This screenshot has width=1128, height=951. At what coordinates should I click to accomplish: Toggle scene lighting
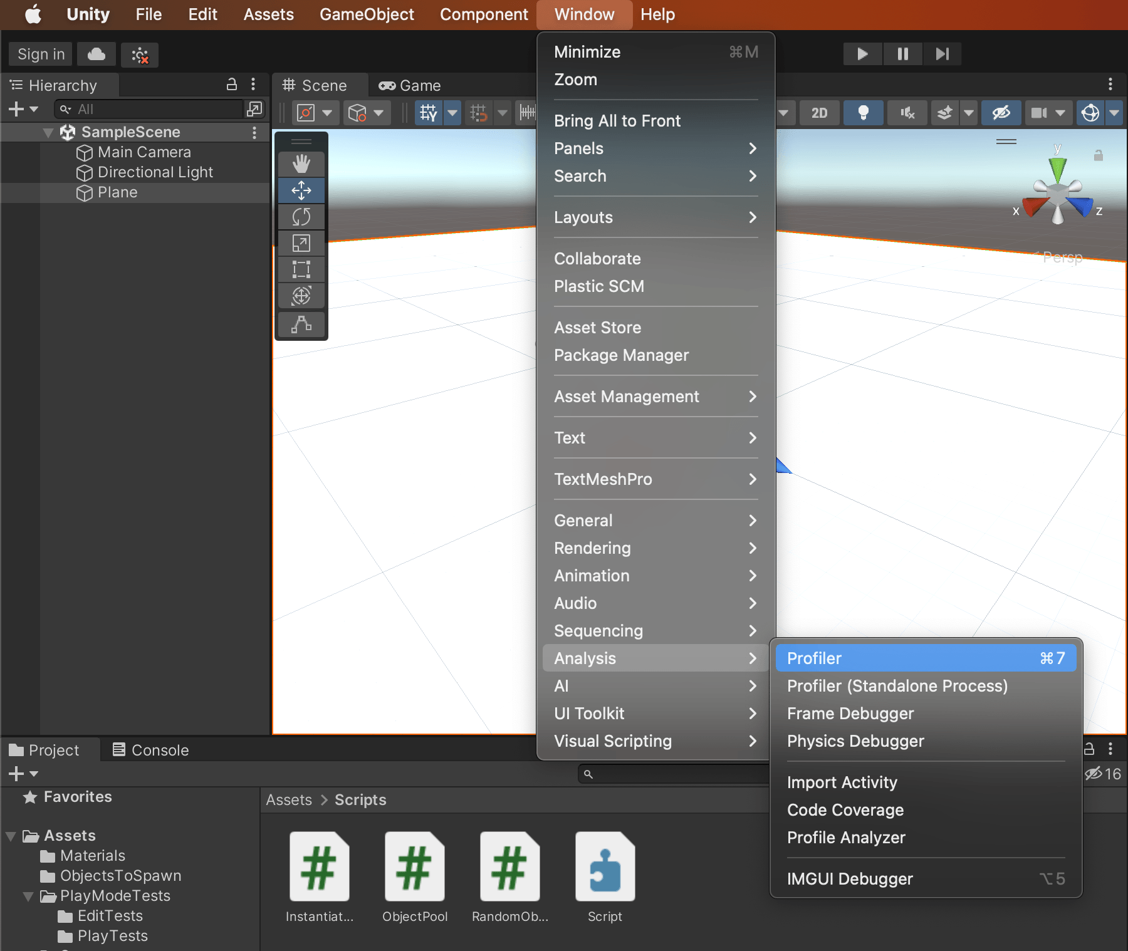(x=864, y=113)
